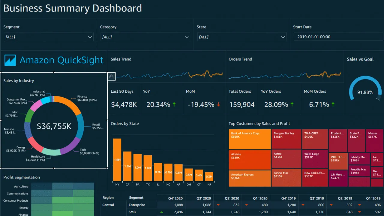Click the Consumer Products heatmap row label

[x=16, y=200]
